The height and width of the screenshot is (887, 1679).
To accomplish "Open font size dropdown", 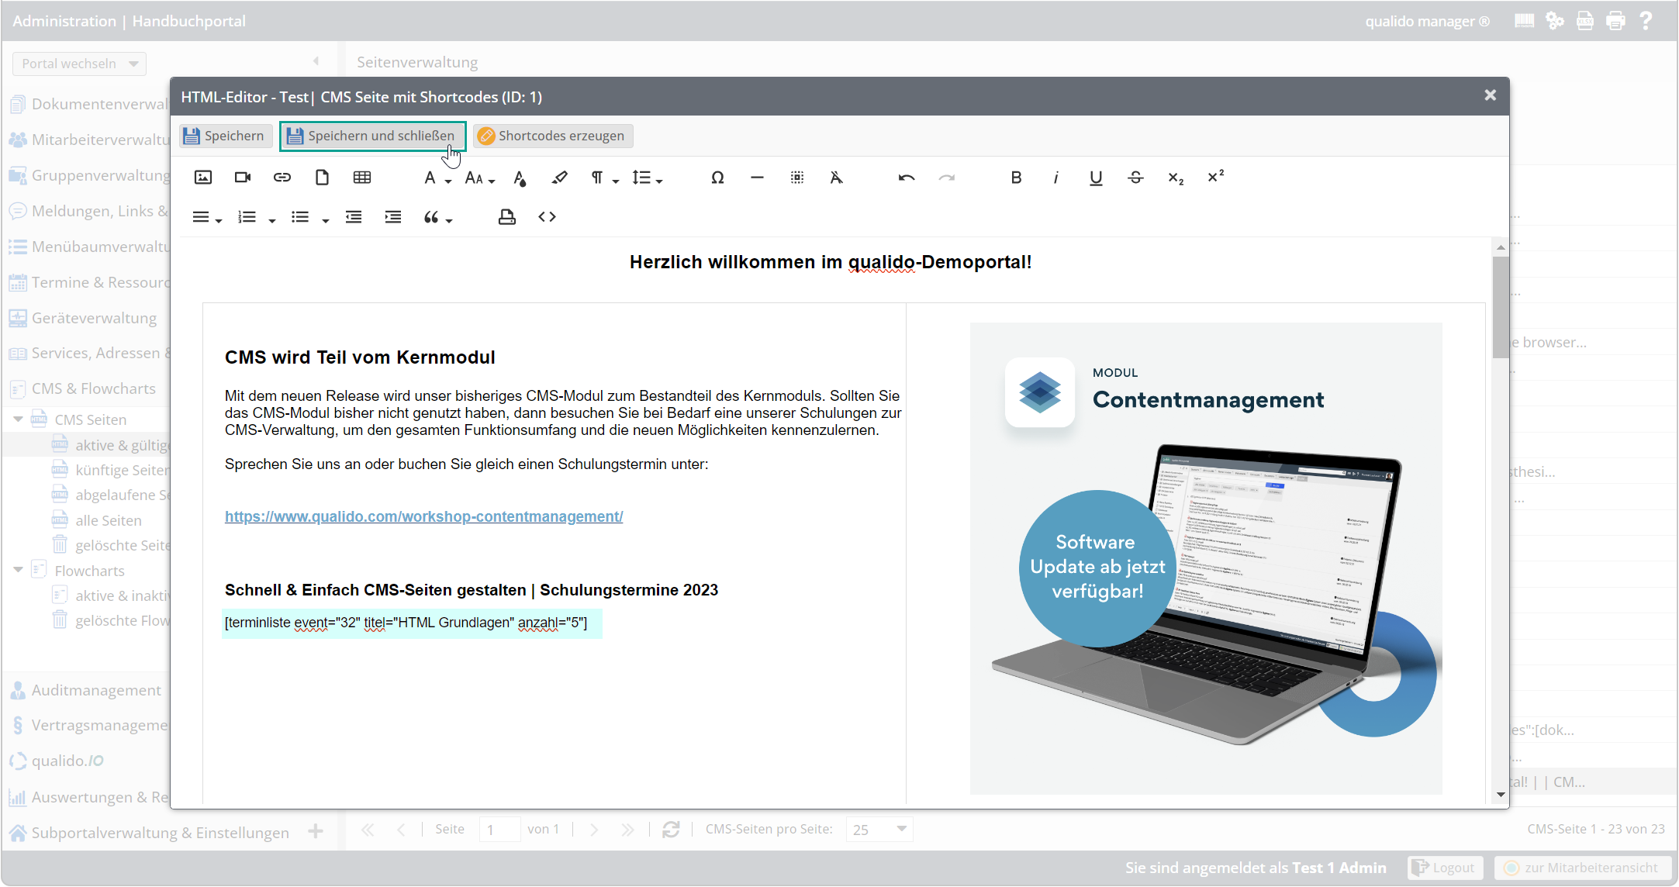I will click(x=479, y=178).
